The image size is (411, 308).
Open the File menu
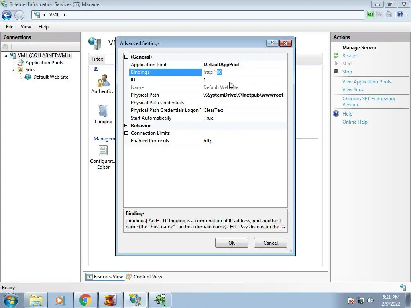[x=10, y=27]
